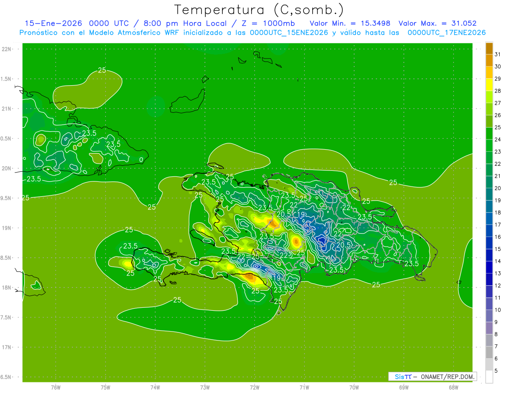Click the "71W" longitude axis label

pyautogui.click(x=304, y=387)
